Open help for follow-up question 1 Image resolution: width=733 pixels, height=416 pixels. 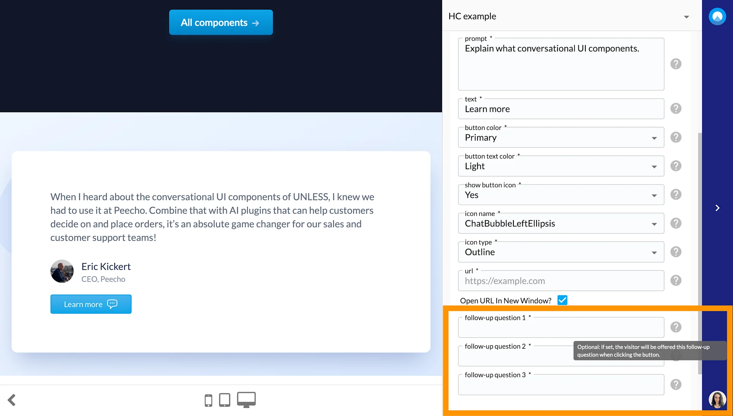[x=676, y=327]
